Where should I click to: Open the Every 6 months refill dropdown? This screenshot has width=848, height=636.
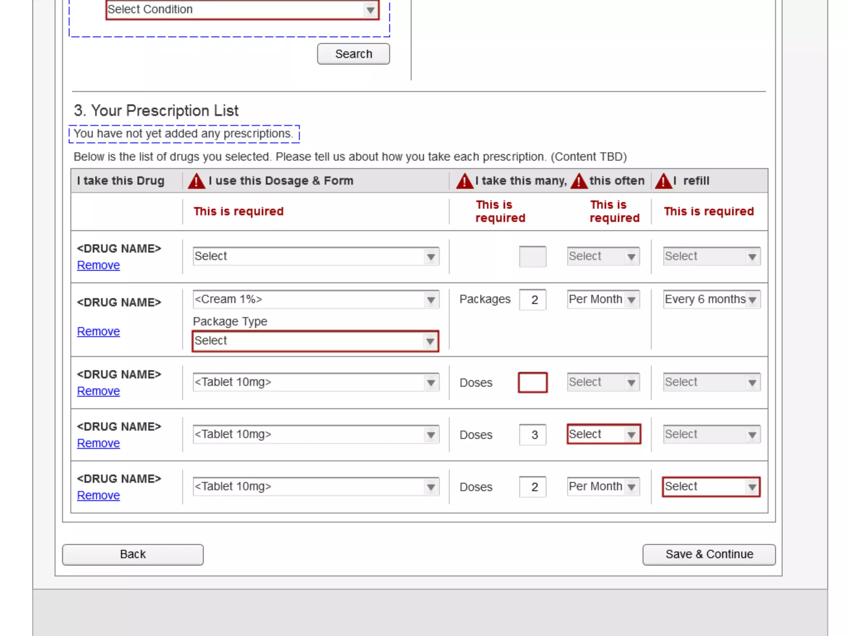[711, 299]
